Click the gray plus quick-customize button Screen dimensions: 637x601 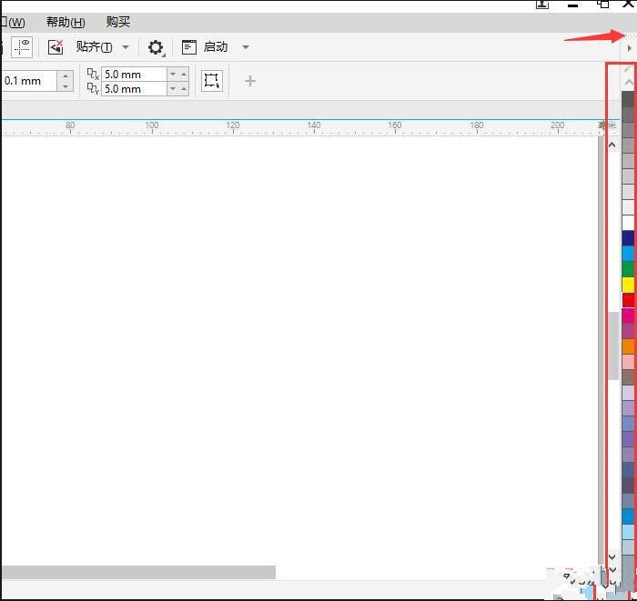tap(250, 81)
